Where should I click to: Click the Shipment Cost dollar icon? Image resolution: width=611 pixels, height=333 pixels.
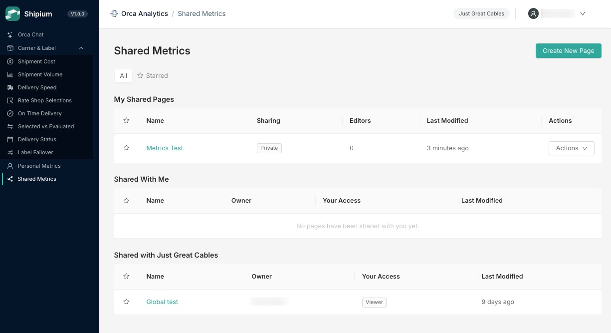[x=10, y=61]
